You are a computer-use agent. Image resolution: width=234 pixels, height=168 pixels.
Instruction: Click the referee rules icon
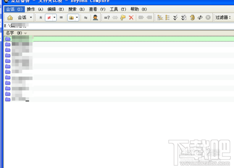click(95, 18)
